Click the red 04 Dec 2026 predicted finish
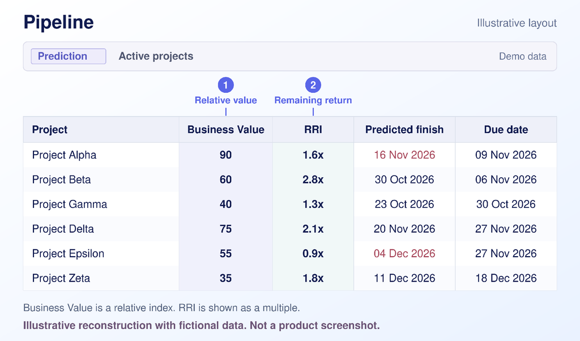Viewport: 580px width, 341px height. 404,254
